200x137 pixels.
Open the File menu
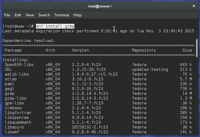click(7, 15)
